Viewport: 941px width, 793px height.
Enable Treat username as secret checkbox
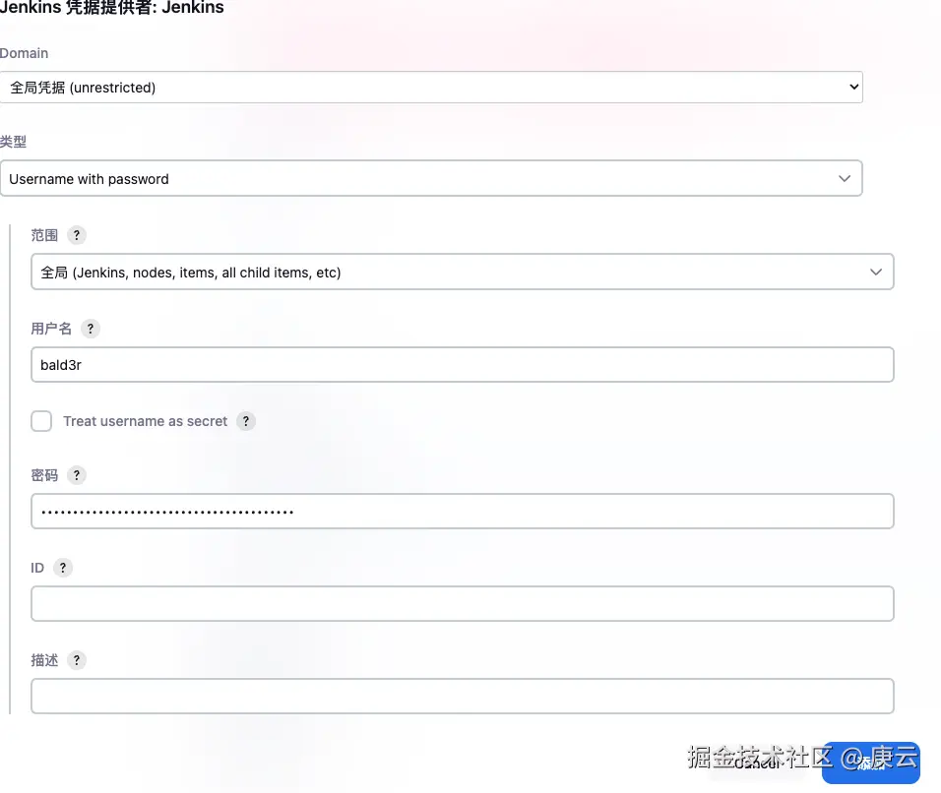(x=41, y=421)
